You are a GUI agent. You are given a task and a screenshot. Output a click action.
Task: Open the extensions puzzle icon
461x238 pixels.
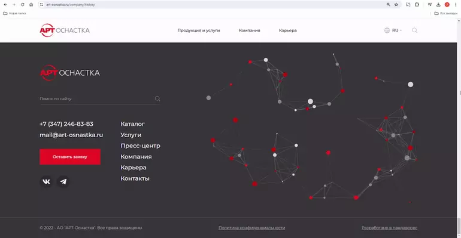pyautogui.click(x=417, y=5)
